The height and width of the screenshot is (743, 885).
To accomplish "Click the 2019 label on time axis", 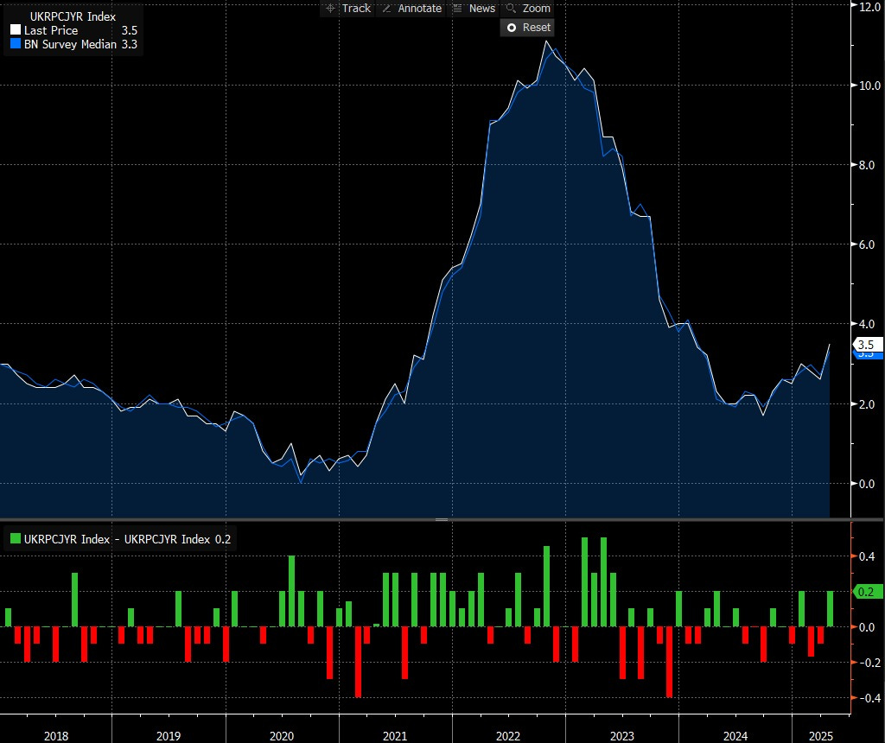I will (169, 736).
